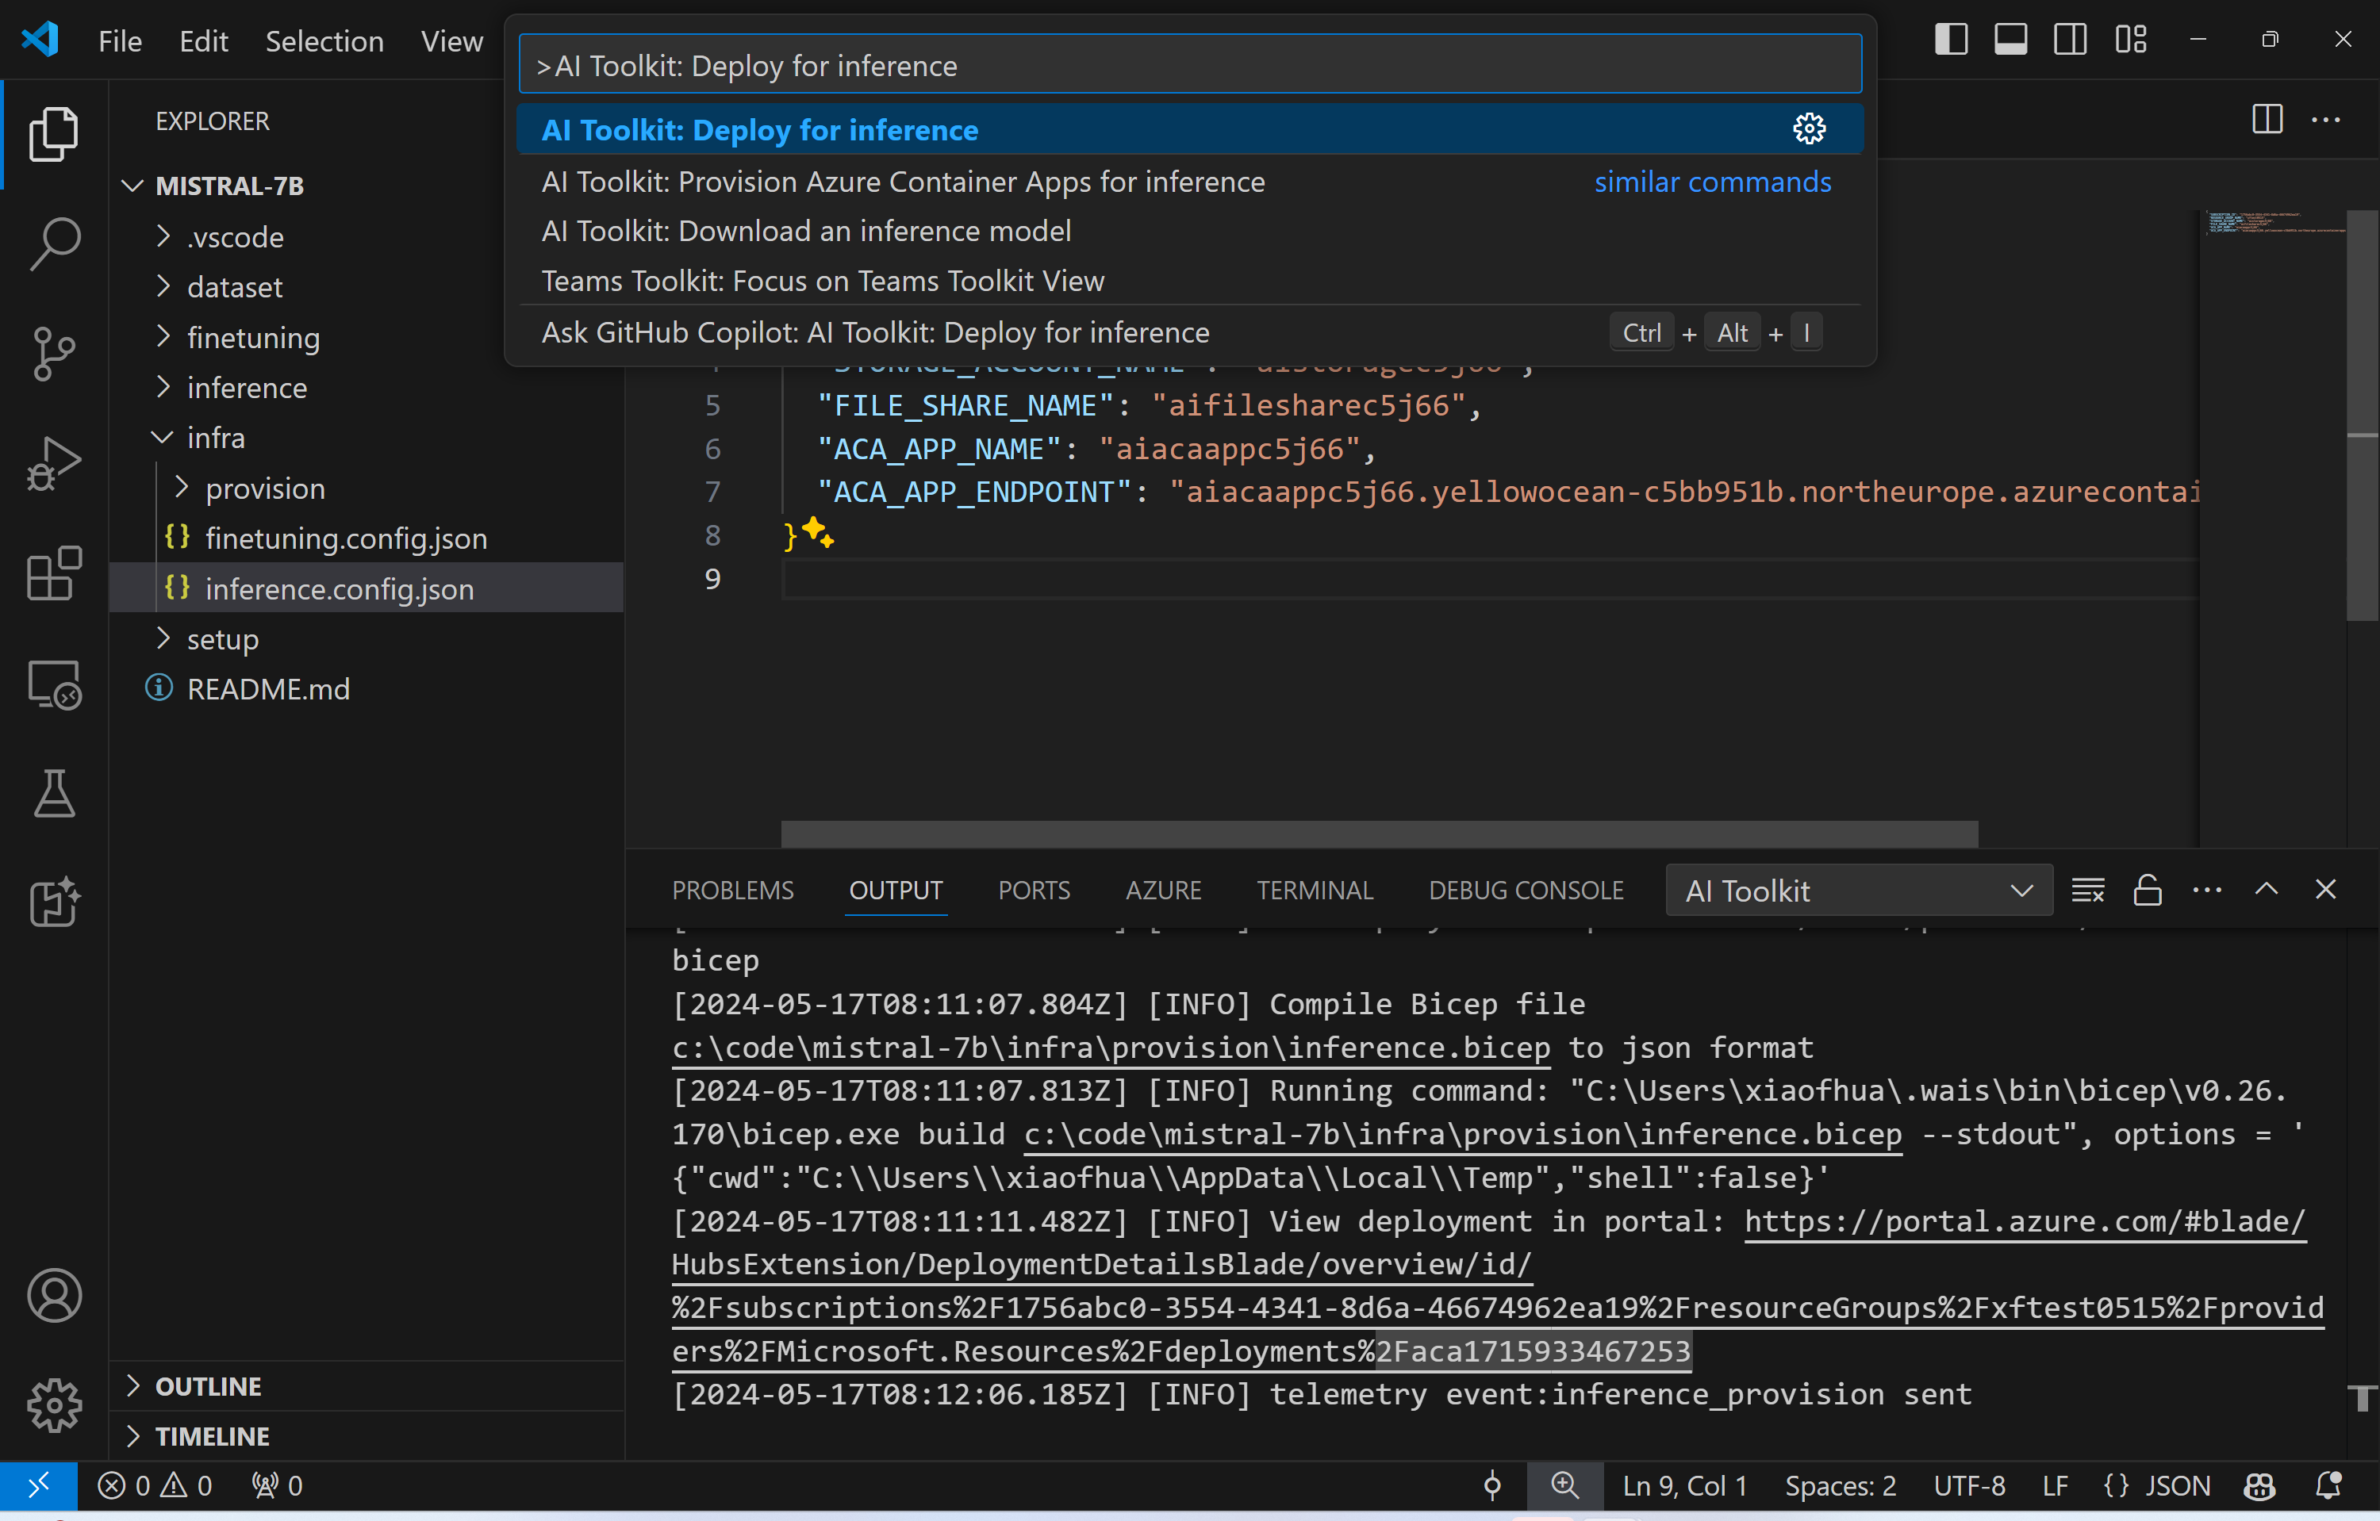Viewport: 2380px width, 1521px height.
Task: Click the ports forwarded indicator showing 0
Action: pos(277,1485)
